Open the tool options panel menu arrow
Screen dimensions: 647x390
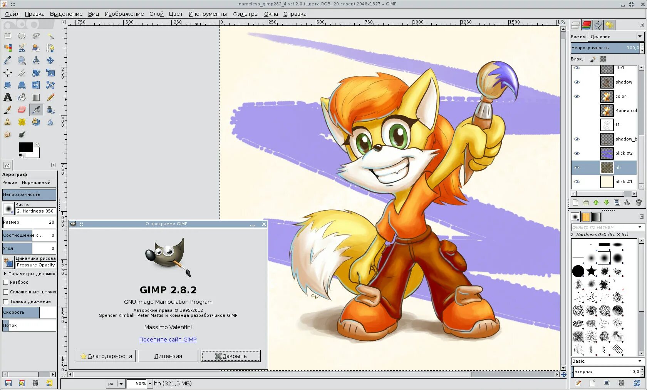53,165
